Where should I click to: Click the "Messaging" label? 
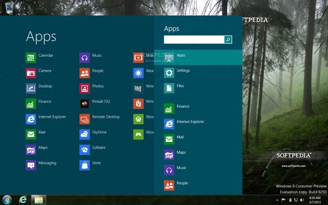(x=47, y=163)
